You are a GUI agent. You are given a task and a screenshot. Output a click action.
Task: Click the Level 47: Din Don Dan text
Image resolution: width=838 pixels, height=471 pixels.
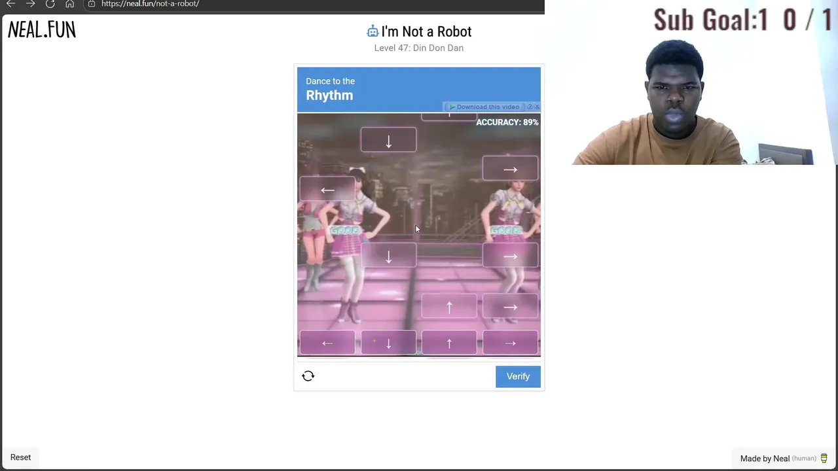pos(419,48)
